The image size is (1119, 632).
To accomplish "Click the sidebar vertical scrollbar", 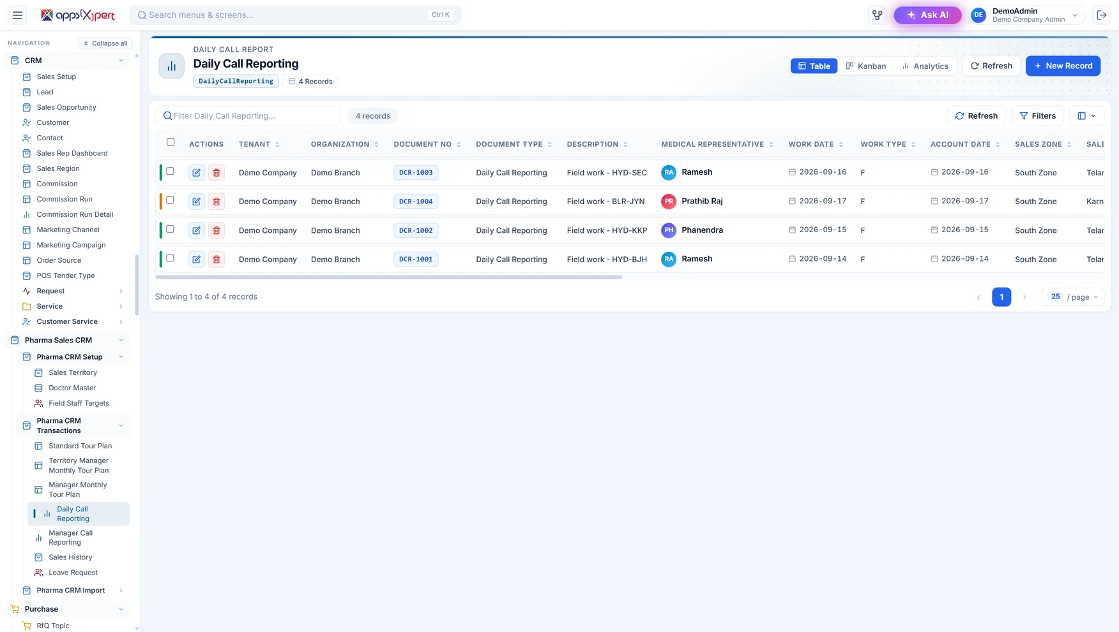I will pos(137,285).
